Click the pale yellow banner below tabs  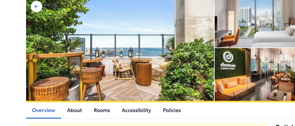(147, 125)
